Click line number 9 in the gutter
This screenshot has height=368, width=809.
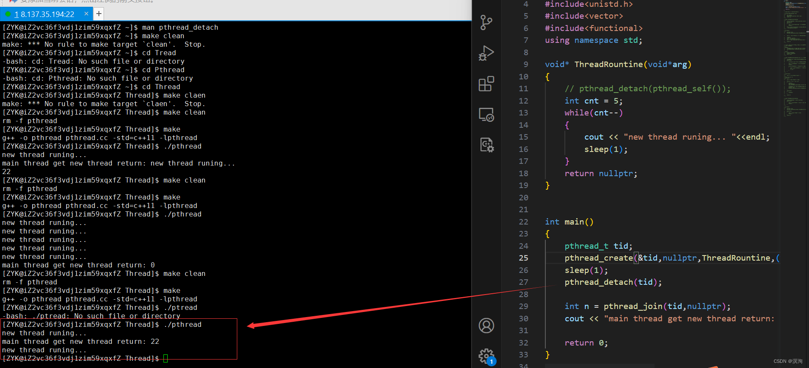526,65
